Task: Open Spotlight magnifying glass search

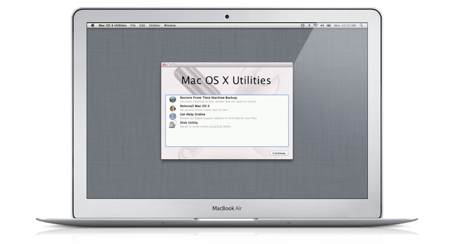Action: [x=362, y=26]
